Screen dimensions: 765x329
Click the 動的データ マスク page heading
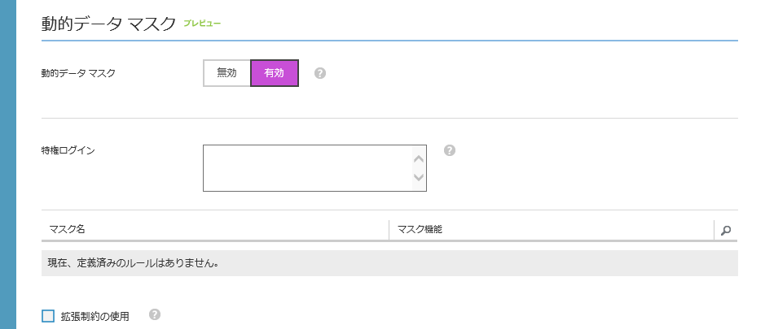point(108,24)
